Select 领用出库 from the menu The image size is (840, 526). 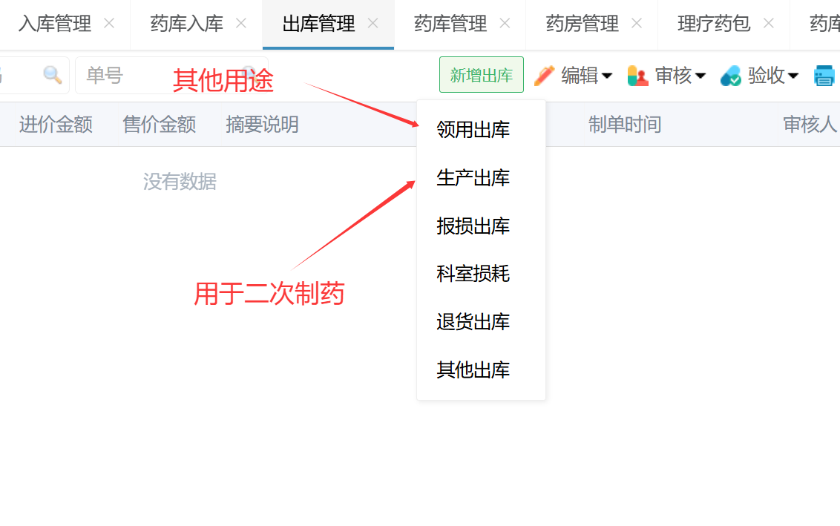[x=473, y=131]
